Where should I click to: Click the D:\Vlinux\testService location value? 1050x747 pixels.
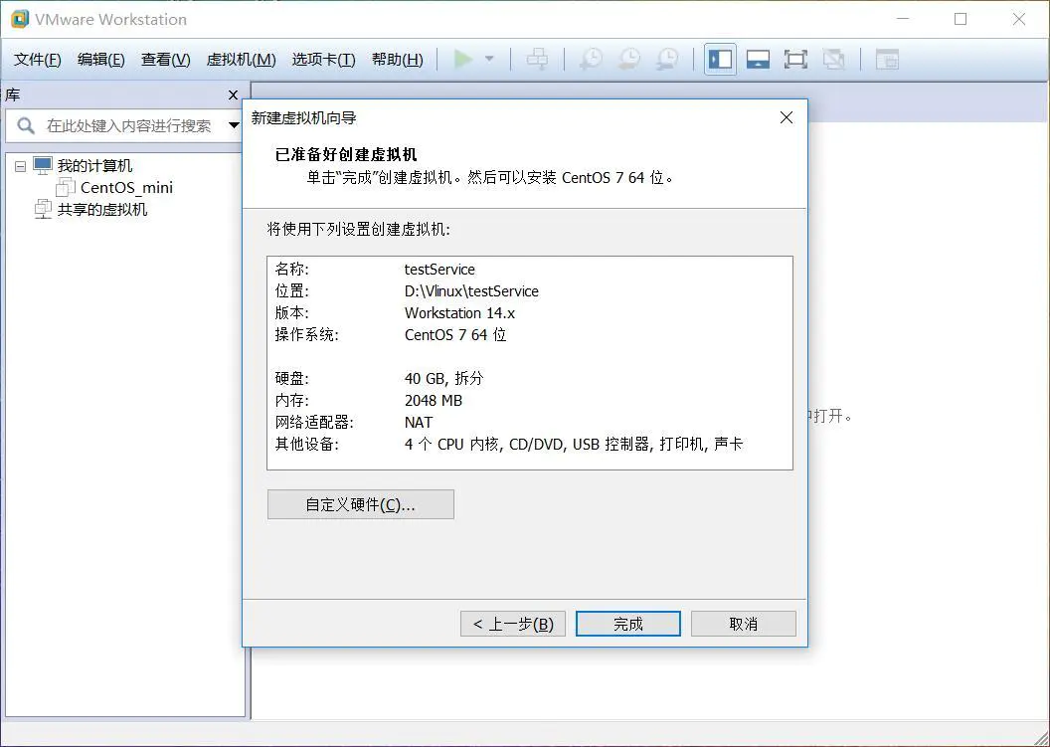click(x=471, y=291)
